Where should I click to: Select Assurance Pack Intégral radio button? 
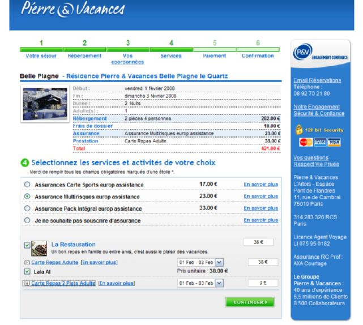pyautogui.click(x=27, y=208)
